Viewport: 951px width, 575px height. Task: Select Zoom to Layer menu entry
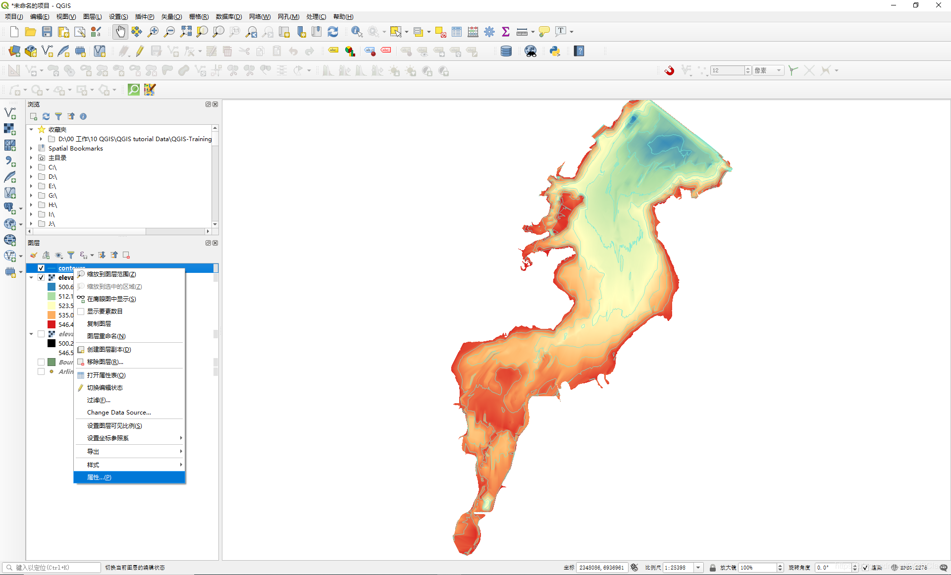pos(130,274)
